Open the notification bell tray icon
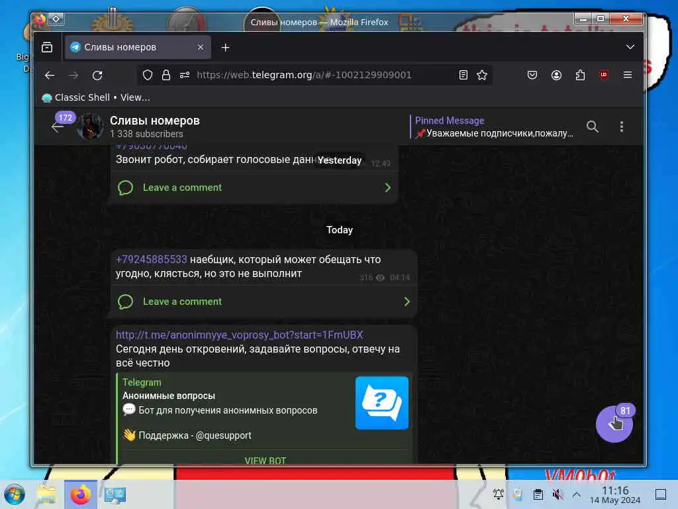Image resolution: width=678 pixels, height=509 pixels. coord(498,494)
